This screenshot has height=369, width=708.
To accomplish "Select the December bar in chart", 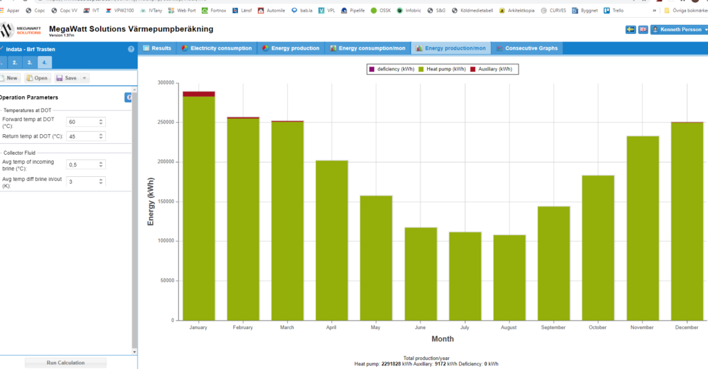I will [x=687, y=222].
